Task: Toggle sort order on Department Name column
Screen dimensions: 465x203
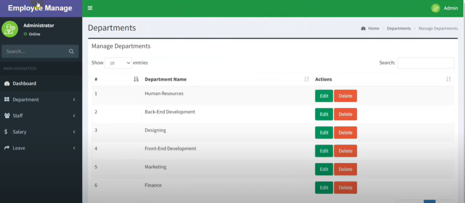Action: 306,79
